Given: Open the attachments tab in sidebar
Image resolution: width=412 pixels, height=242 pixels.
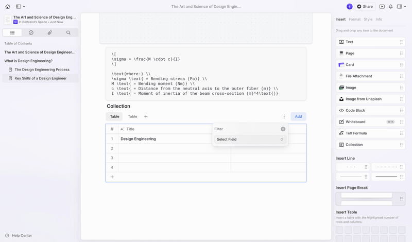Looking at the screenshot, I should (x=49, y=32).
